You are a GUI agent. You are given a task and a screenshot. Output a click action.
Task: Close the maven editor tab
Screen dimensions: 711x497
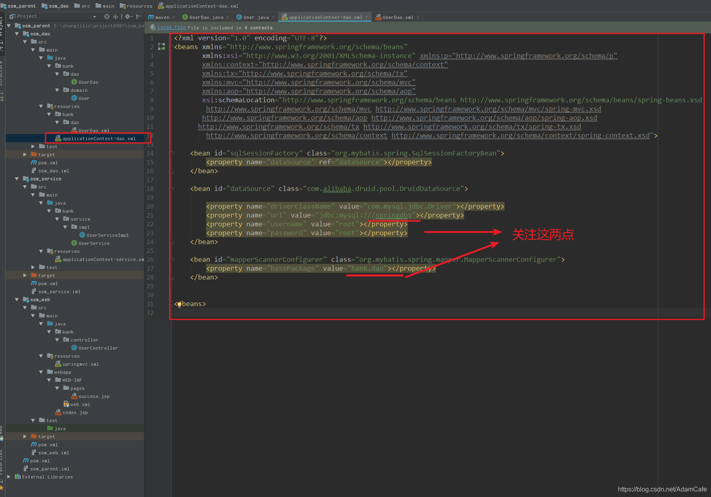pyautogui.click(x=173, y=17)
